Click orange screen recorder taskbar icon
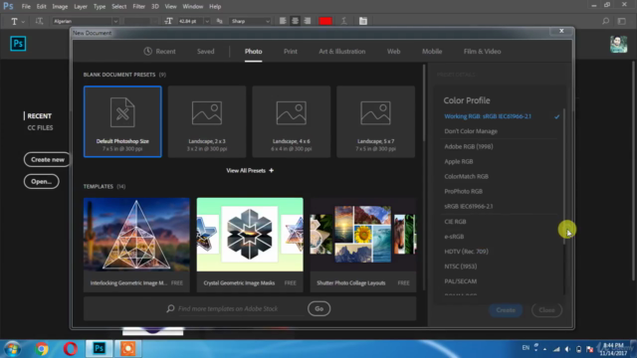This screenshot has height=358, width=637. tap(128, 349)
